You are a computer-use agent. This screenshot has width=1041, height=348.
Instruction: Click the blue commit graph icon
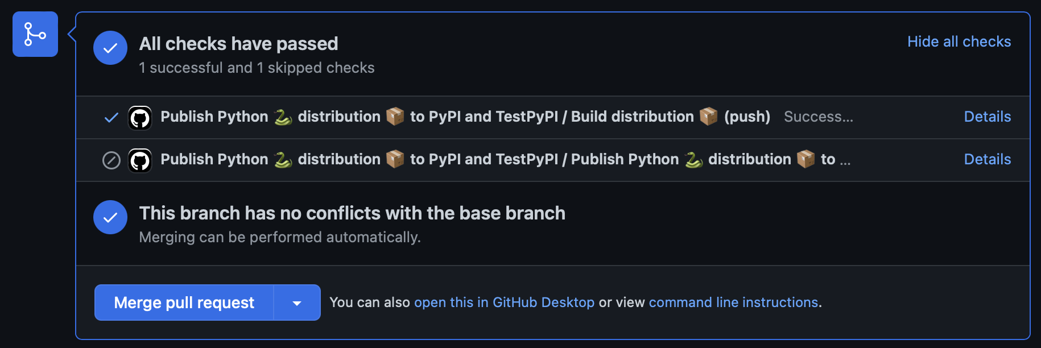click(35, 34)
